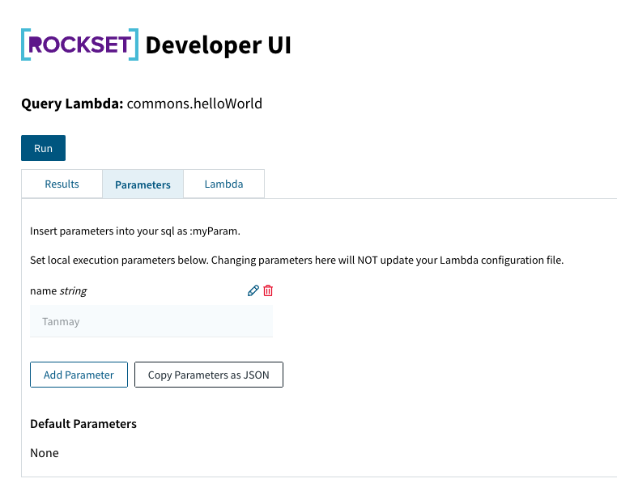The width and height of the screenshot is (617, 500).
Task: Click the :myParam example text
Action: 215,231
